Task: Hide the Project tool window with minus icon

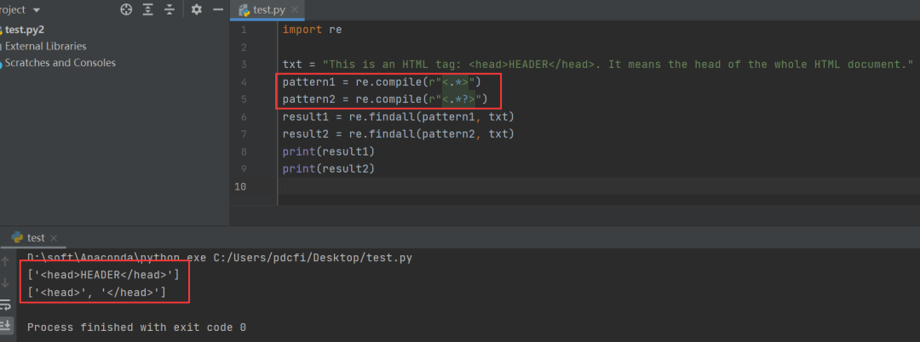Action: [218, 9]
